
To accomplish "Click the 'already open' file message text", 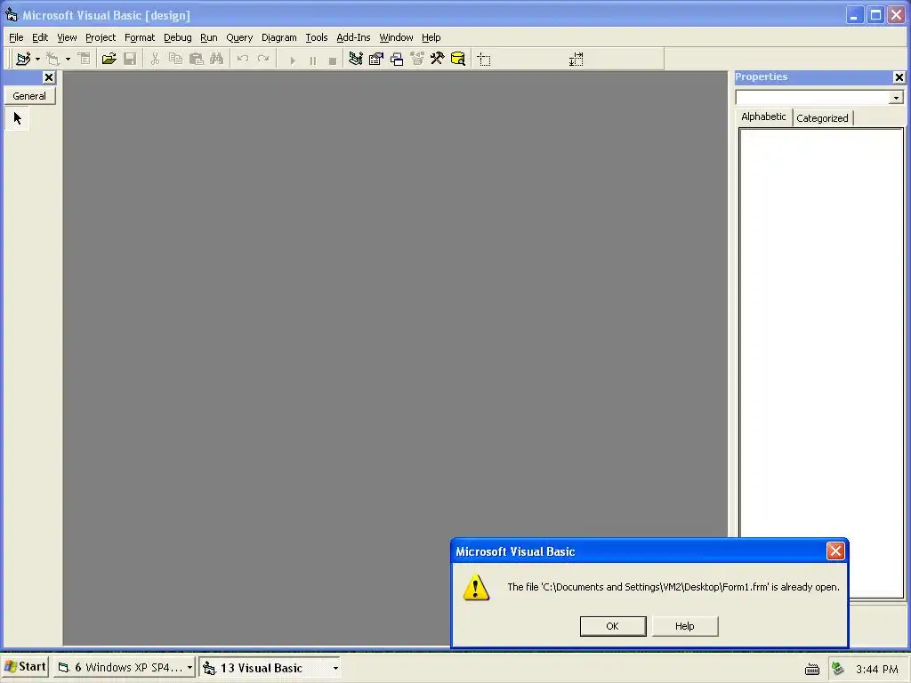I will [673, 587].
